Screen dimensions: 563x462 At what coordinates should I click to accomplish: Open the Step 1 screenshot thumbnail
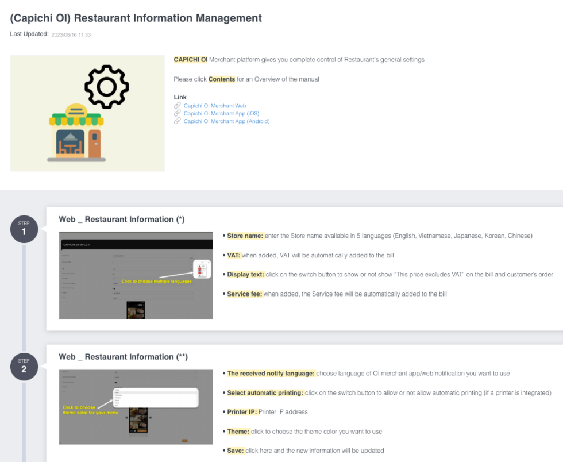[136, 276]
